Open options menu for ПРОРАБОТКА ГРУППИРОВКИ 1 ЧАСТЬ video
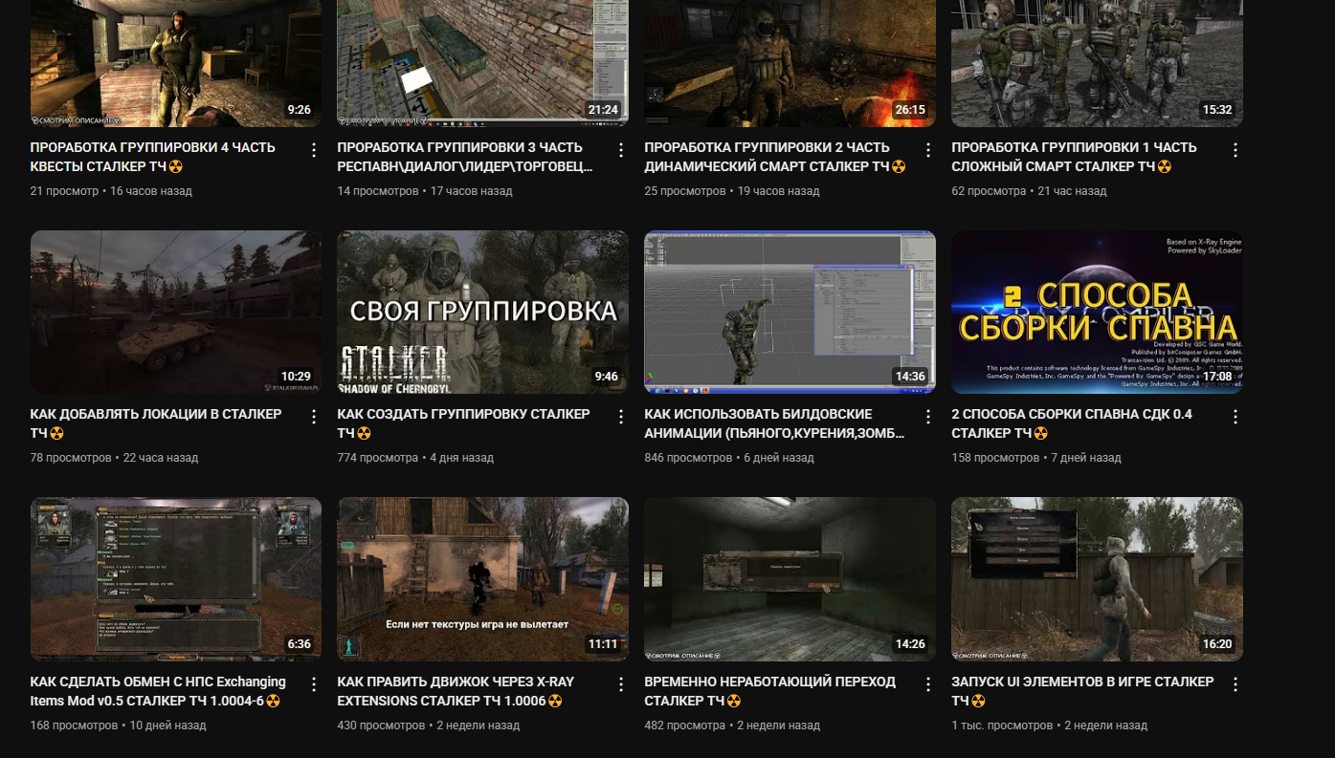The width and height of the screenshot is (1335, 758). point(1235,150)
